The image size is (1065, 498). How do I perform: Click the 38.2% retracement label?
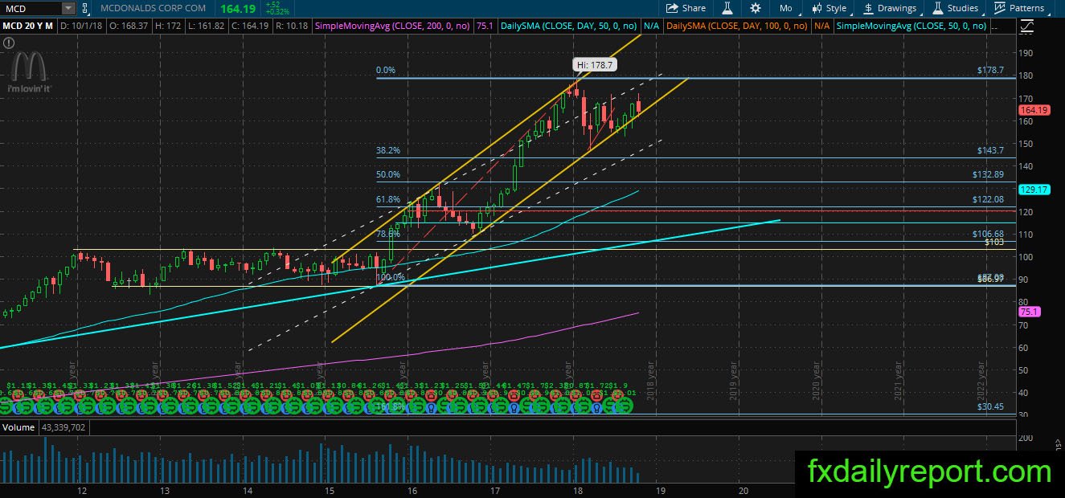387,150
